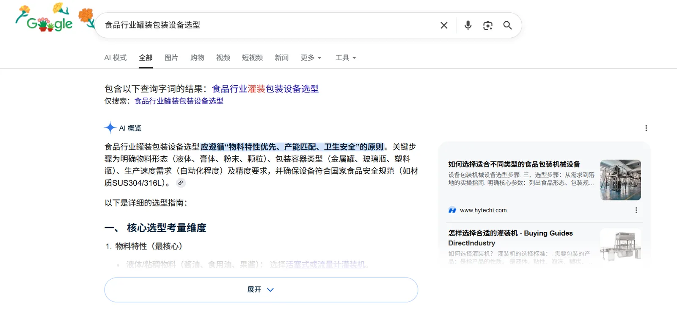Screen dimensions: 677x311
Task: Click the magnifying glass search icon
Action: click(508, 25)
